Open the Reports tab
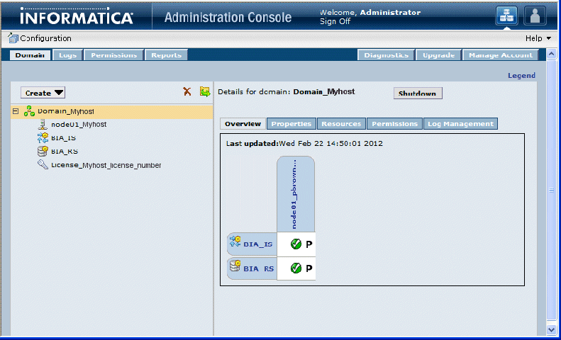The image size is (561, 340). pyautogui.click(x=167, y=55)
